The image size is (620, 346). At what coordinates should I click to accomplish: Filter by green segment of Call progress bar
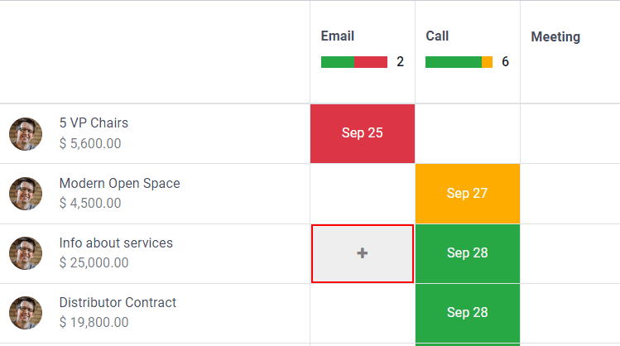point(453,62)
